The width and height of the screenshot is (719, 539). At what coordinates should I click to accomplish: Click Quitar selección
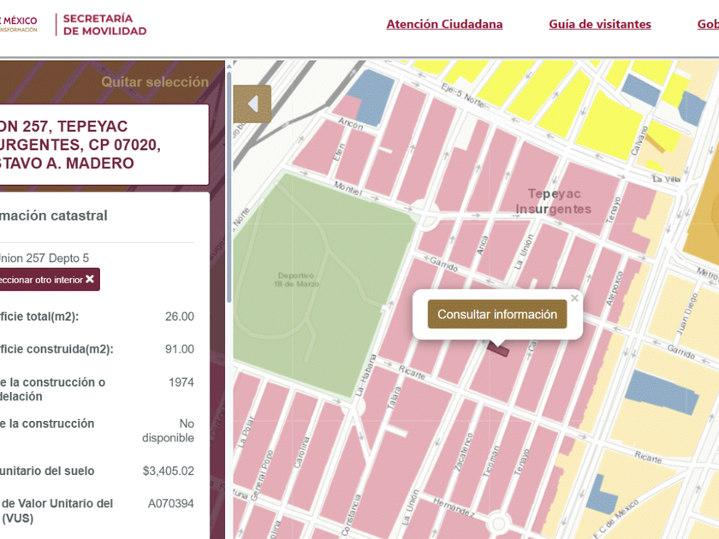point(155,82)
